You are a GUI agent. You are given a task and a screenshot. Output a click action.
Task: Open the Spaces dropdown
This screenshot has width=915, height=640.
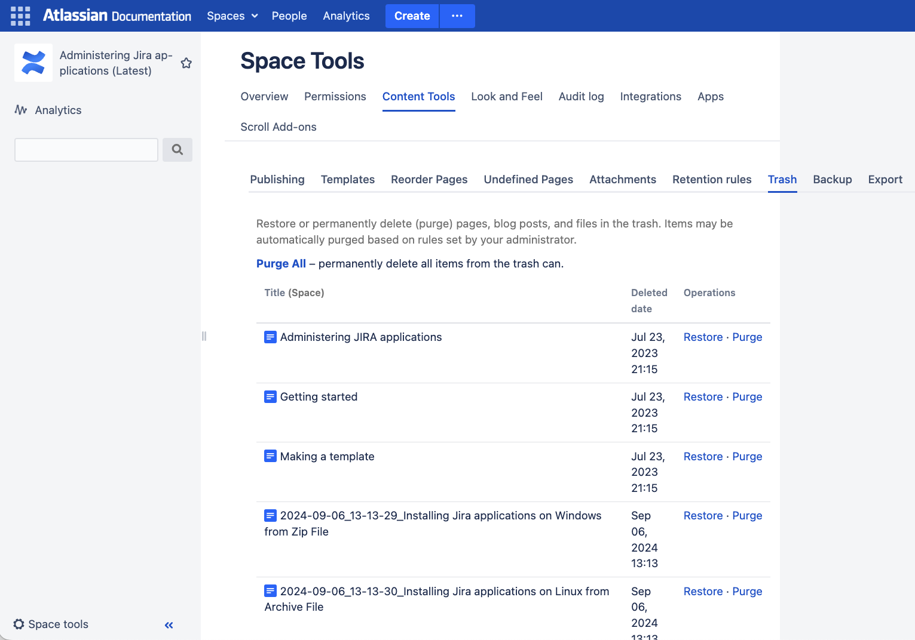pos(232,16)
